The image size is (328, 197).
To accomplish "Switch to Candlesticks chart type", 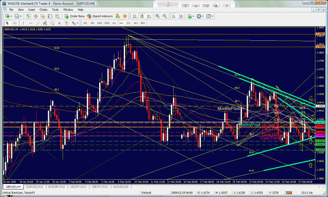I will point(142,16).
